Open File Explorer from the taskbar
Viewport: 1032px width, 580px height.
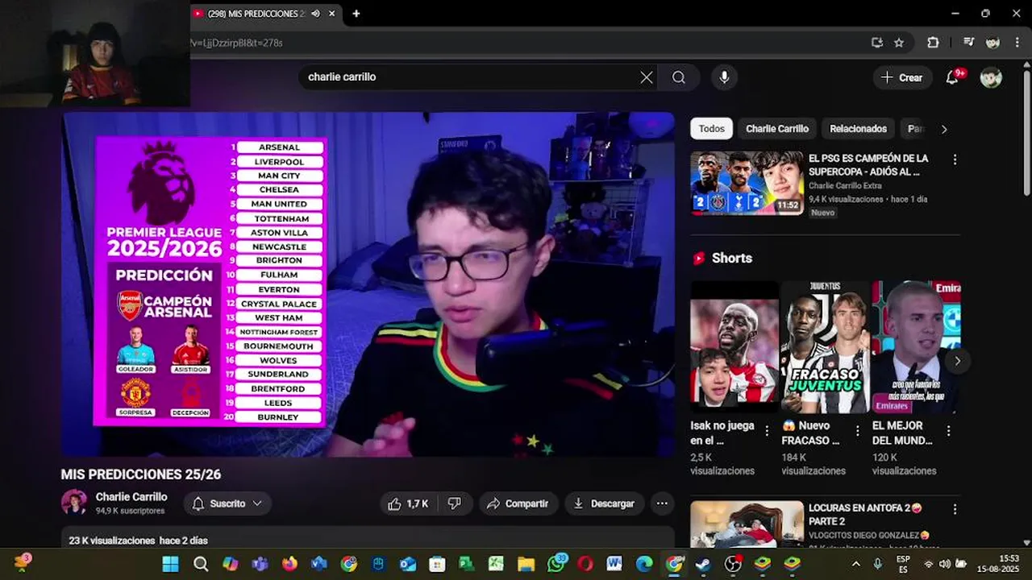click(526, 564)
